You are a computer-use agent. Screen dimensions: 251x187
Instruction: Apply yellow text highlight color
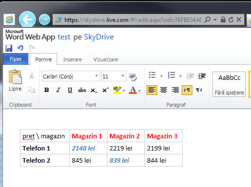pyautogui.click(x=117, y=90)
